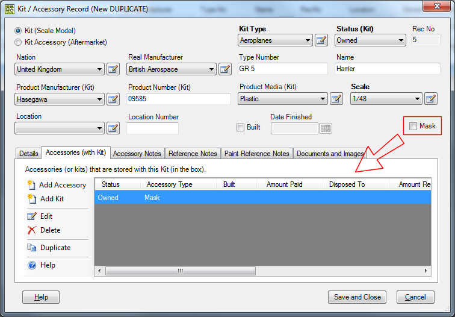Click the edit icon beside Location dropdown
The width and height of the screenshot is (455, 317).
click(x=113, y=128)
